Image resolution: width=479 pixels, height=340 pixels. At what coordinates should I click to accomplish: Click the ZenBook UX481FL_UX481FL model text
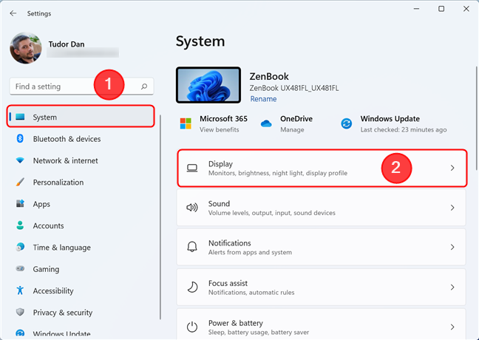(x=294, y=88)
